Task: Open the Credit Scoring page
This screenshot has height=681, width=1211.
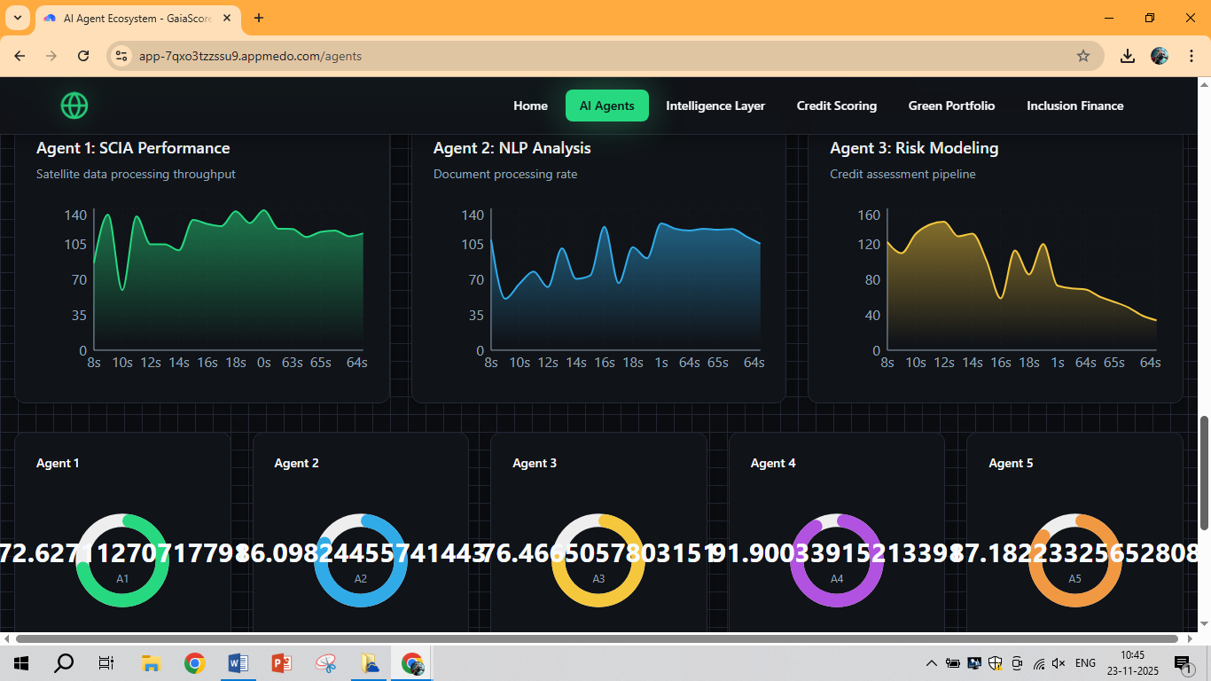Action: [837, 106]
